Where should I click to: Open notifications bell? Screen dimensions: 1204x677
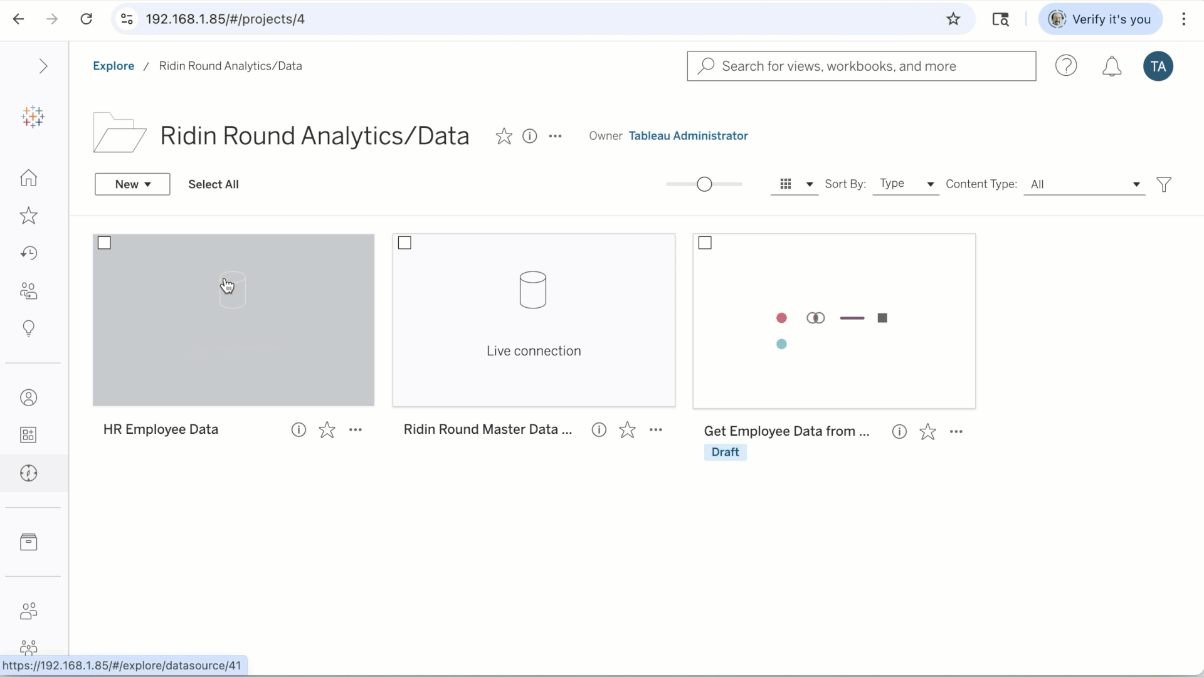[x=1112, y=66]
